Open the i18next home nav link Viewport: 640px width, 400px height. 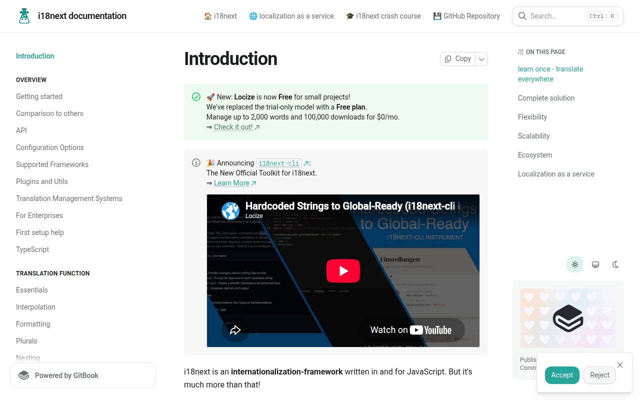click(220, 16)
